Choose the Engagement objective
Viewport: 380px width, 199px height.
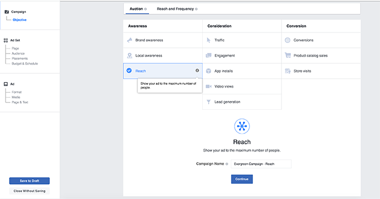click(242, 56)
